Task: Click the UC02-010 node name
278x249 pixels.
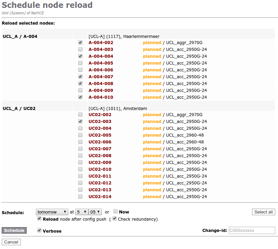Action: pyautogui.click(x=100, y=169)
